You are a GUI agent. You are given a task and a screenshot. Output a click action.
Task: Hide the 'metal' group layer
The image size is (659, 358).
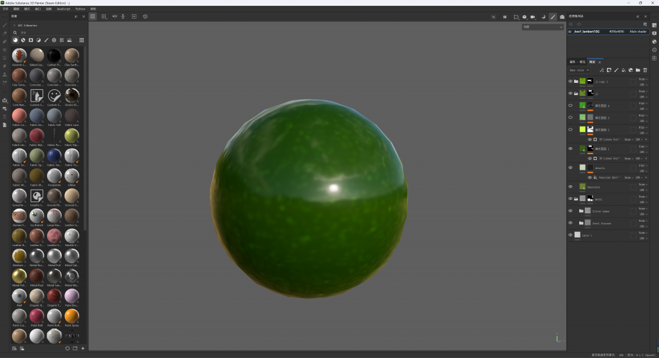[x=570, y=199]
